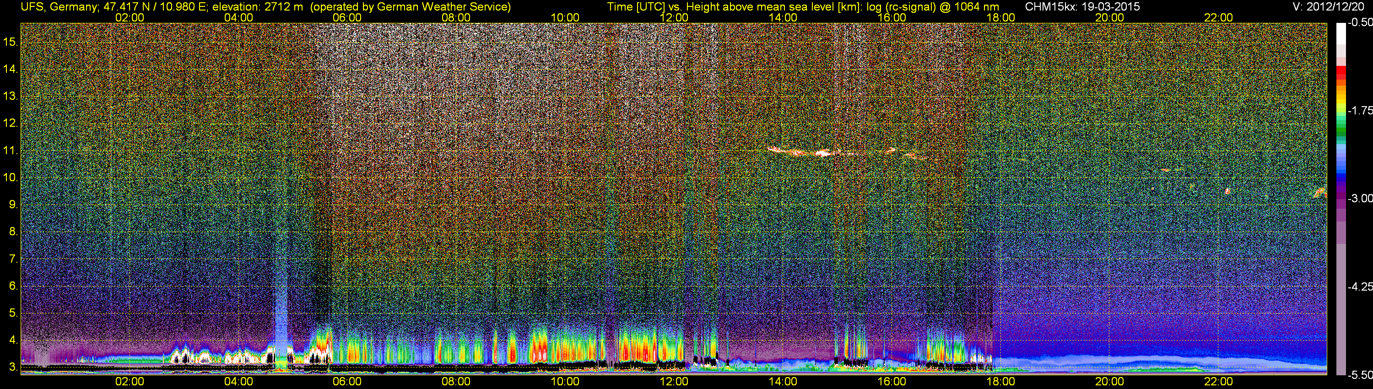Image resolution: width=1373 pixels, height=389 pixels.
Task: Click the -5.50 value on the color scale
Action: point(1359,375)
